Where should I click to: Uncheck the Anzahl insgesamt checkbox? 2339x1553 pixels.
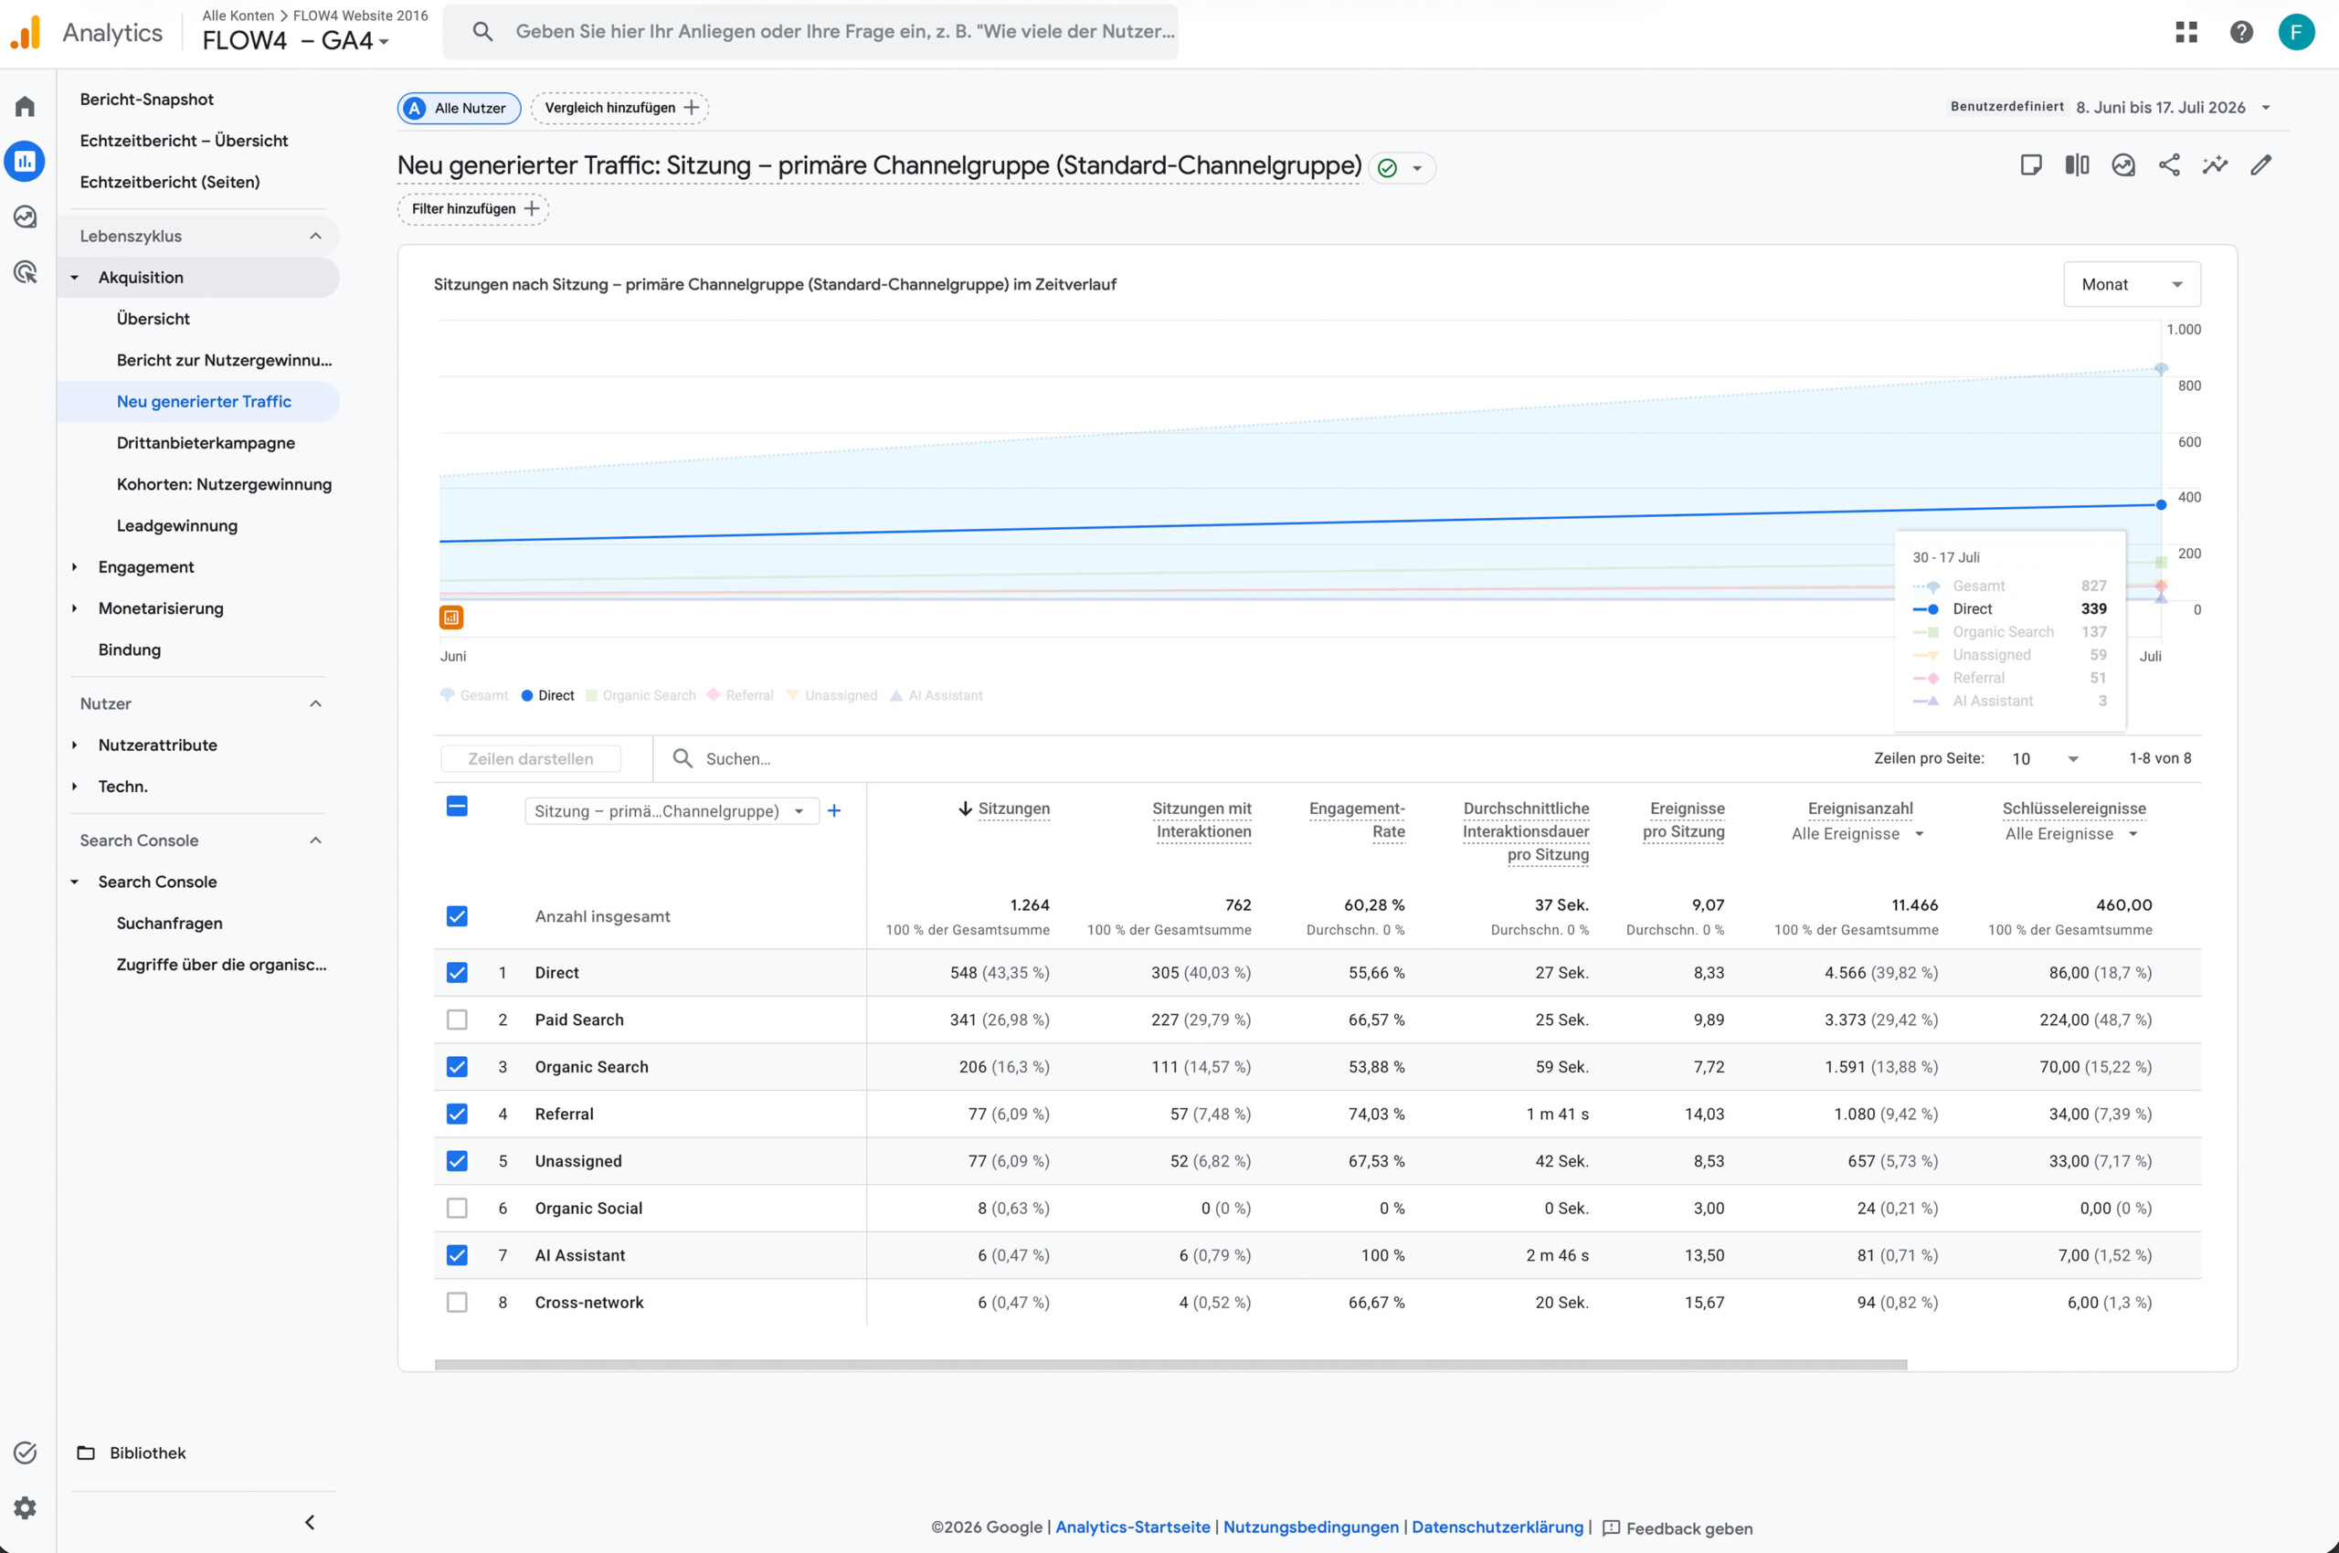point(457,916)
